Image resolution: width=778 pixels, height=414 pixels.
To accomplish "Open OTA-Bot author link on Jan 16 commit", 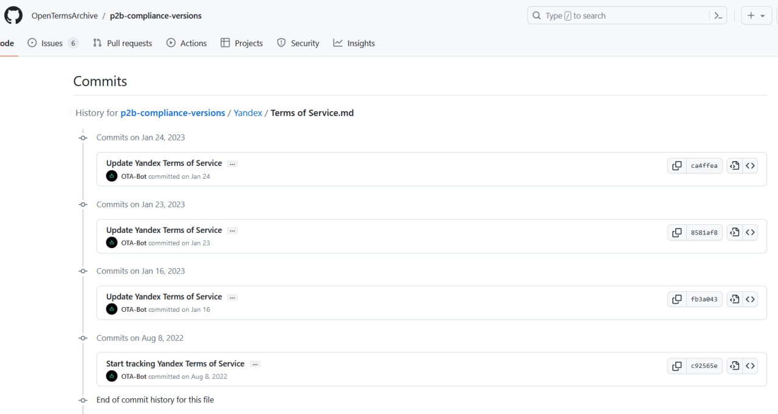I will click(134, 310).
